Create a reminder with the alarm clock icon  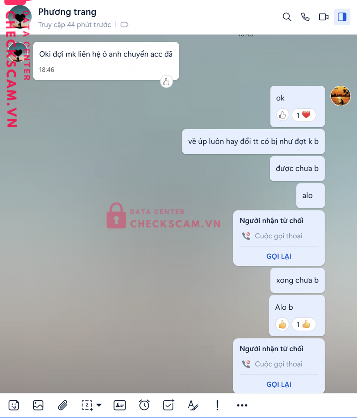click(144, 405)
